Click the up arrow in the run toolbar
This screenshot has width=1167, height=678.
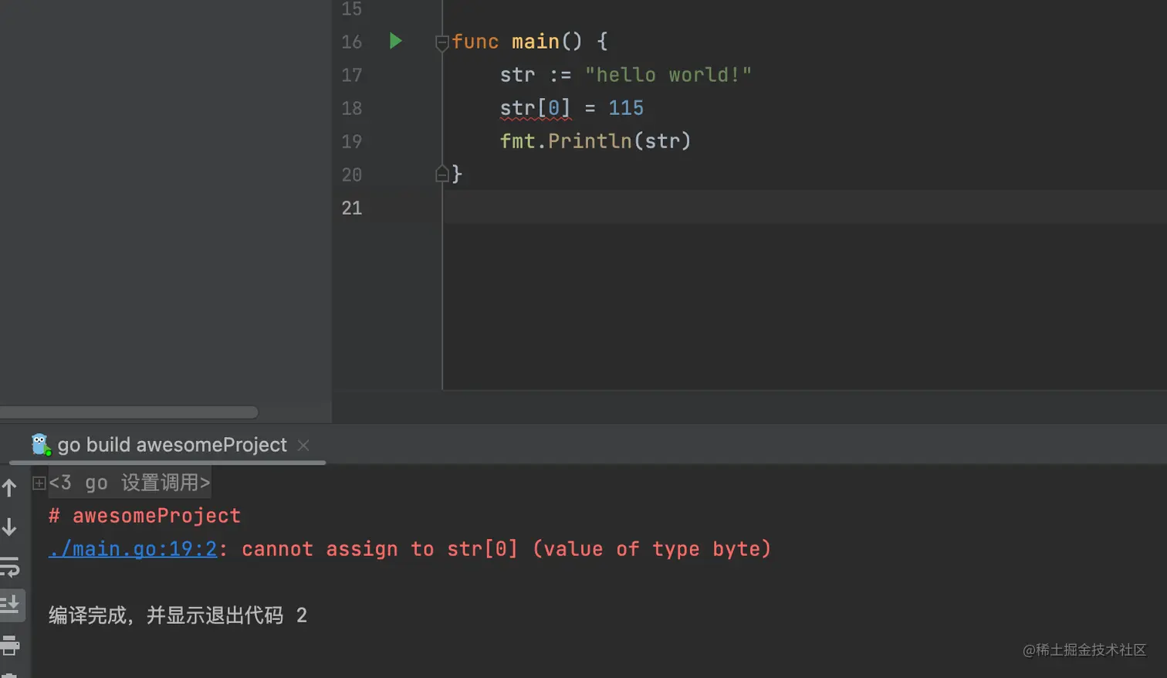(x=10, y=487)
